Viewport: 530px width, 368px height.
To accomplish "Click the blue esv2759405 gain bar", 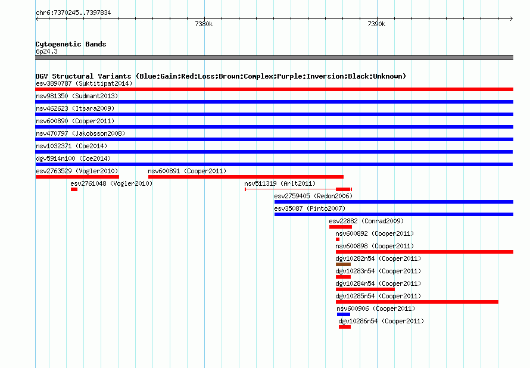I will click(x=394, y=202).
